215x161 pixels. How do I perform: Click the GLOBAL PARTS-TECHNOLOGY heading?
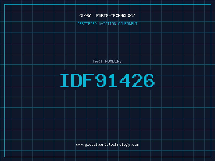[107, 16]
